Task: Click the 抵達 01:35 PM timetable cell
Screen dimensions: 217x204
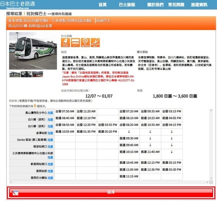Action: (x=86, y=132)
